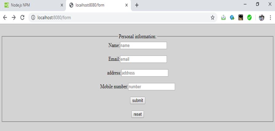Close the localhost:8080/form tab
Image resolution: width=275 pixels, height=131 pixels.
tap(126, 5)
